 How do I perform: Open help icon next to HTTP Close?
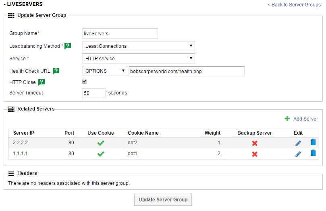tap(41, 82)
